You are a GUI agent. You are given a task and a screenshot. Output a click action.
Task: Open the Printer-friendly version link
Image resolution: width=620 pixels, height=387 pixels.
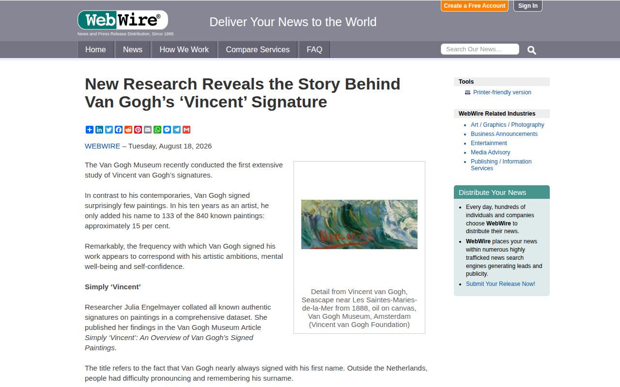(502, 92)
